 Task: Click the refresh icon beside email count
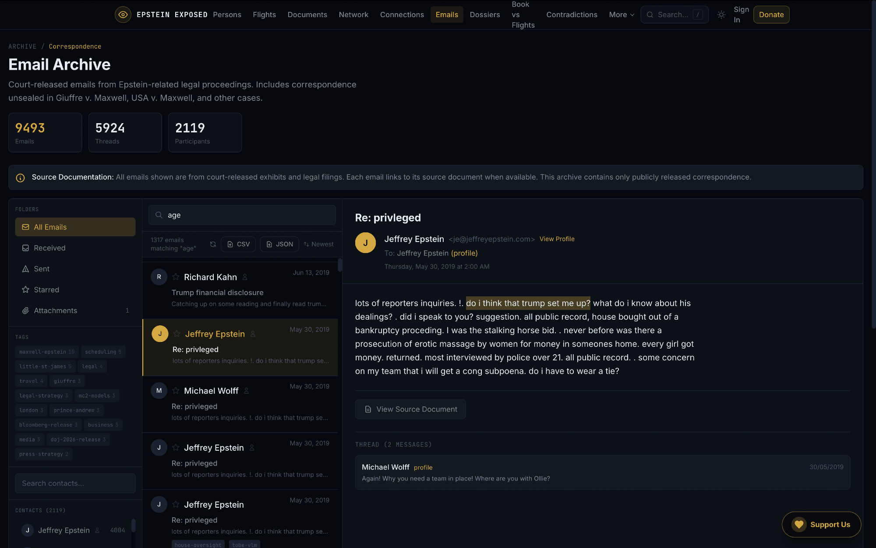pos(213,244)
